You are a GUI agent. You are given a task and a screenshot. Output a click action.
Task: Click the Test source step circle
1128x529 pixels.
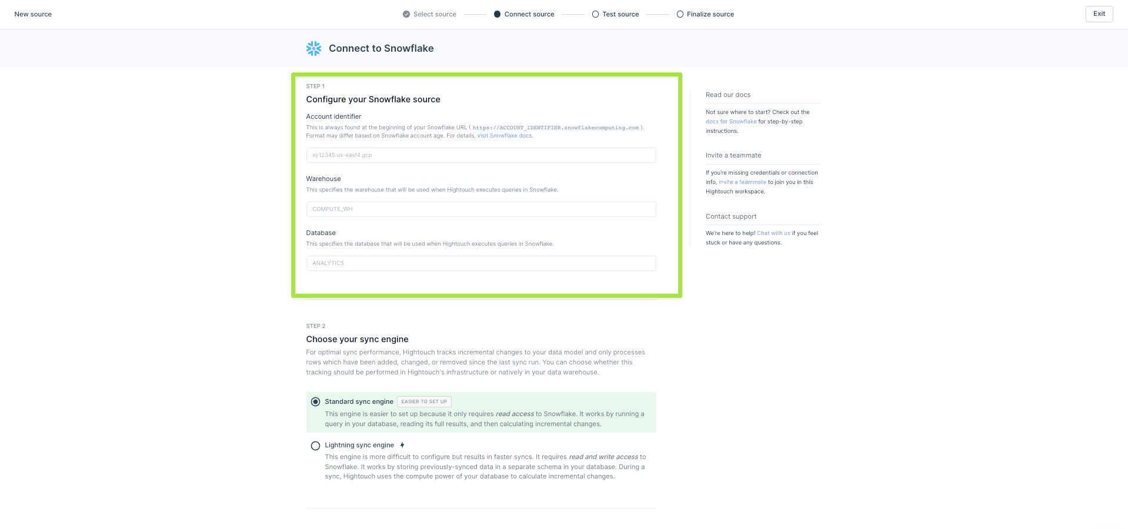coord(595,14)
